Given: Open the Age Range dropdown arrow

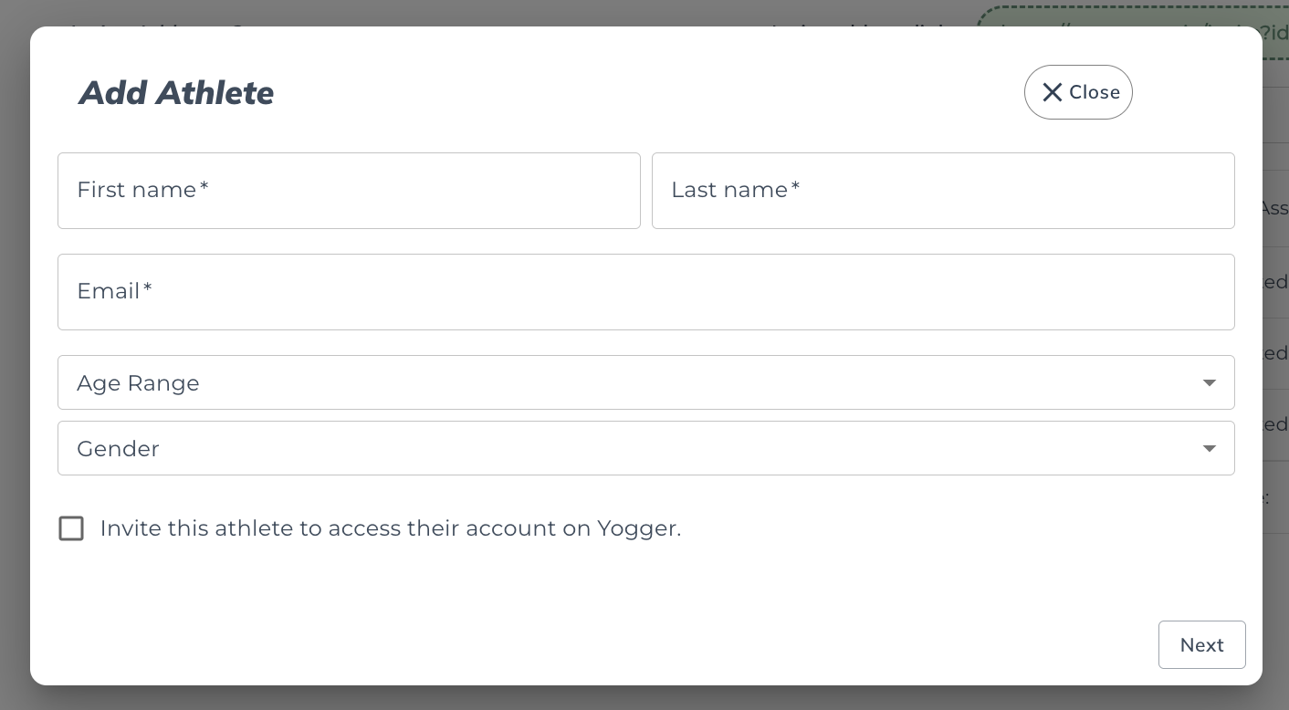Looking at the screenshot, I should [1209, 383].
